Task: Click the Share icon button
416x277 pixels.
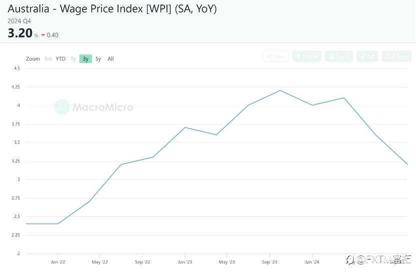Action: 269,56
